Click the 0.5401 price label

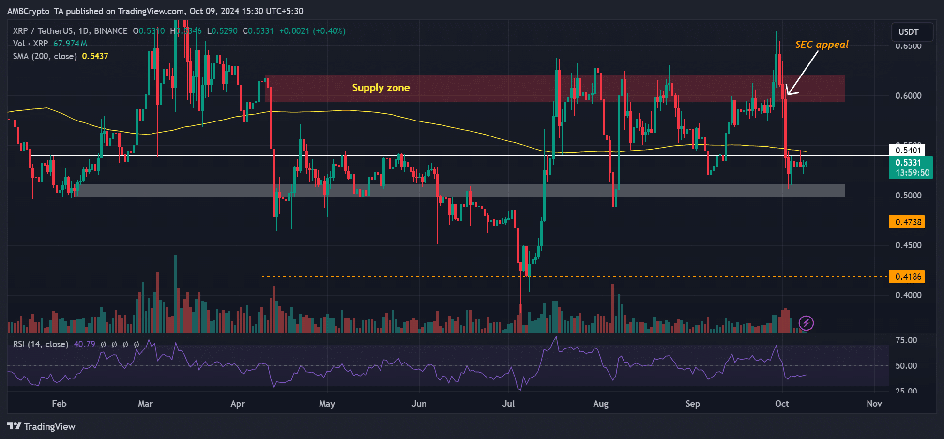[x=908, y=150]
